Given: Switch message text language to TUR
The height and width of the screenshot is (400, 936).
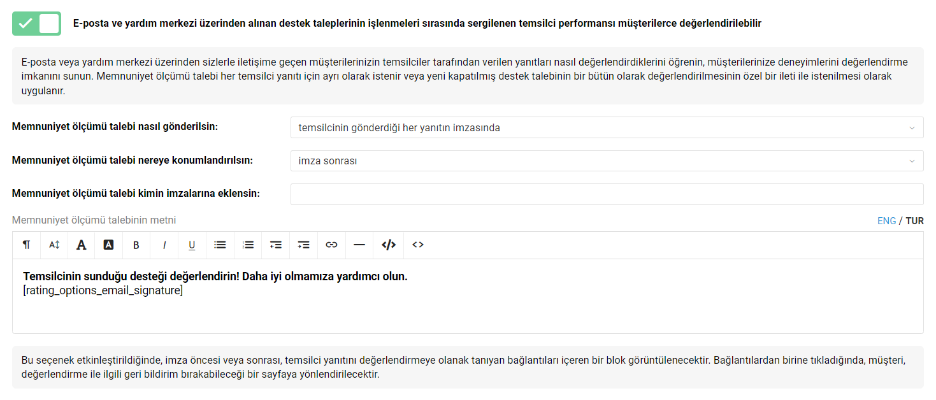Looking at the screenshot, I should click(x=914, y=221).
